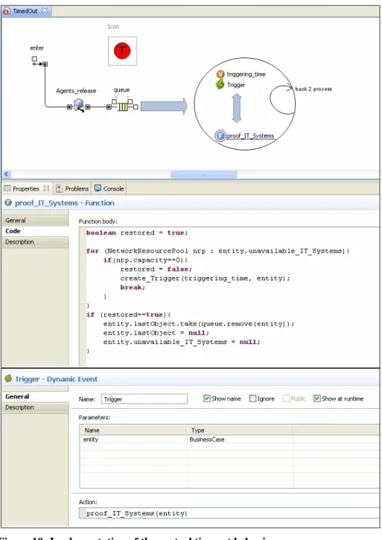Click the horizontal scrollbar thumb of the diagram
Image resolution: width=382 pixels, height=540 pixels.
[x=203, y=174]
